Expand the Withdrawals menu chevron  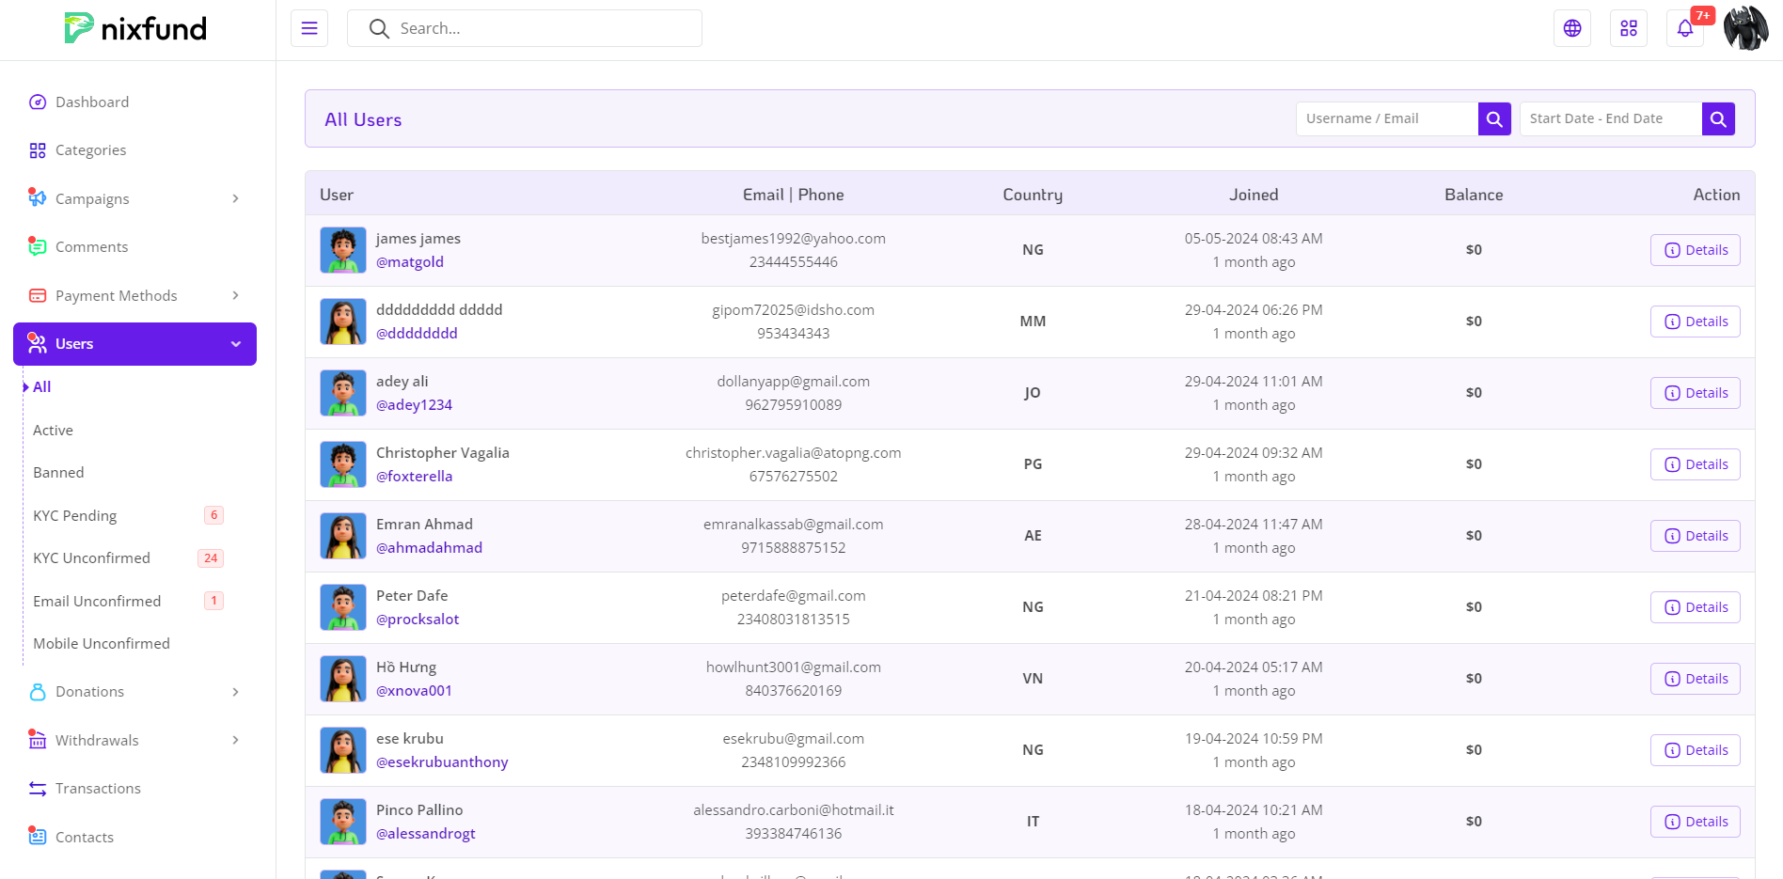pyautogui.click(x=235, y=741)
